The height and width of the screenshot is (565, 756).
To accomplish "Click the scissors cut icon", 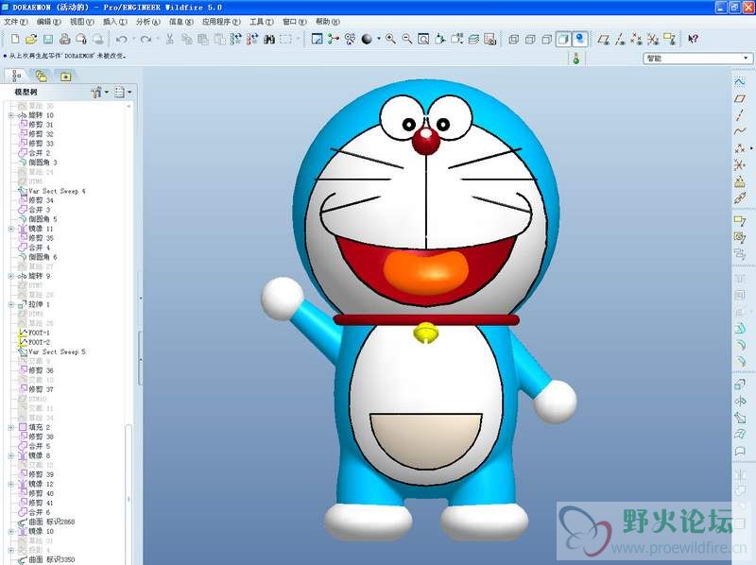I will [170, 39].
